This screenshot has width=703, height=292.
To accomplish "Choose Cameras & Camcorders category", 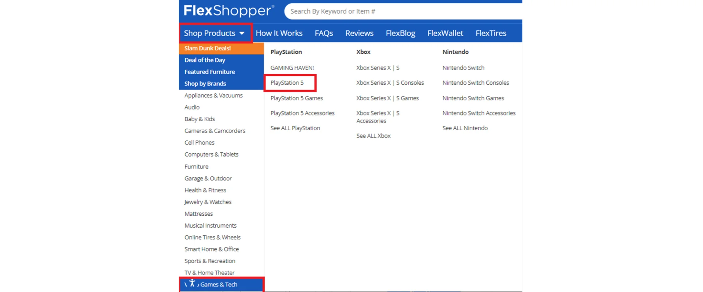I will [x=215, y=131].
